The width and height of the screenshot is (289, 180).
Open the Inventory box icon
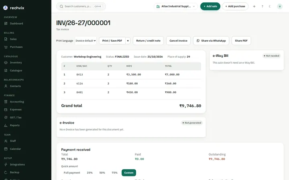coord(6,63)
